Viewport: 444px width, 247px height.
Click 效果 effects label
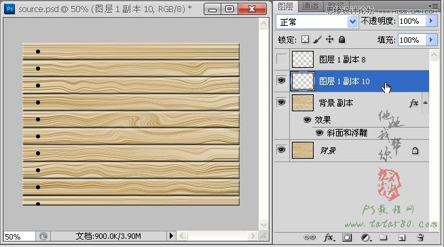pyautogui.click(x=322, y=120)
